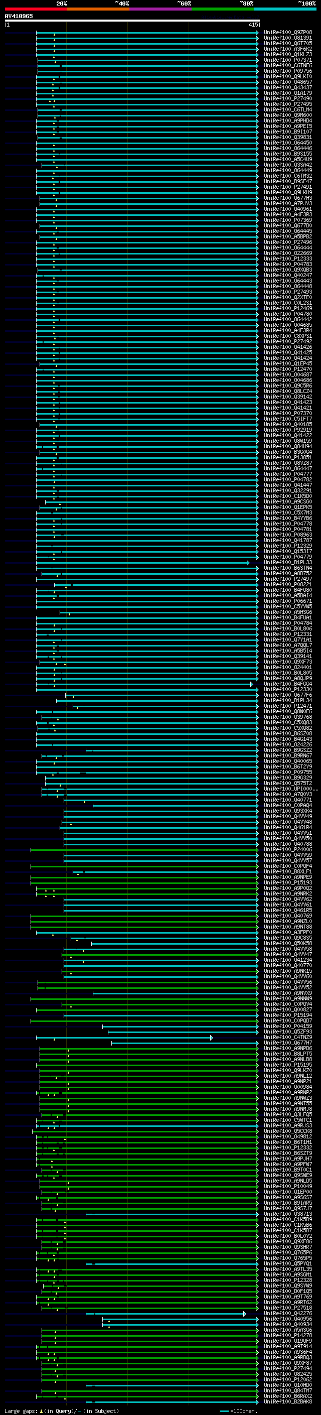Image resolution: width=321 pixels, height=1415 pixels.
Task: Click label UniRef100_Q84TM7
Action: point(288,1390)
